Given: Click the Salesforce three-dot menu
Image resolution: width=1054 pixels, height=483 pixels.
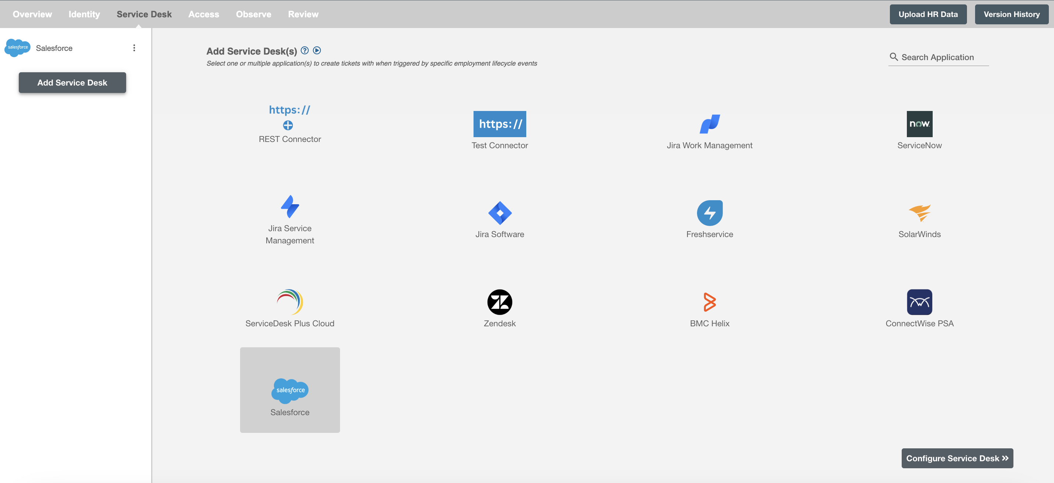Looking at the screenshot, I should point(135,47).
